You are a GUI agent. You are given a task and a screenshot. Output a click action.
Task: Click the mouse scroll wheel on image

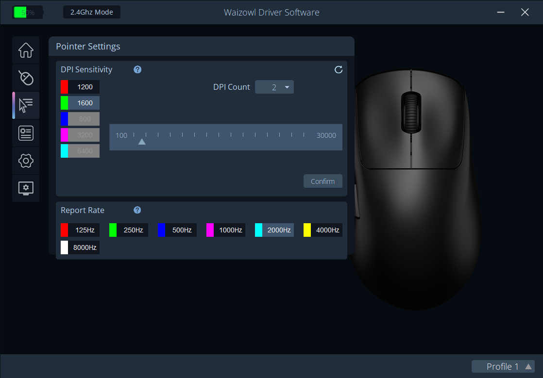pos(411,113)
